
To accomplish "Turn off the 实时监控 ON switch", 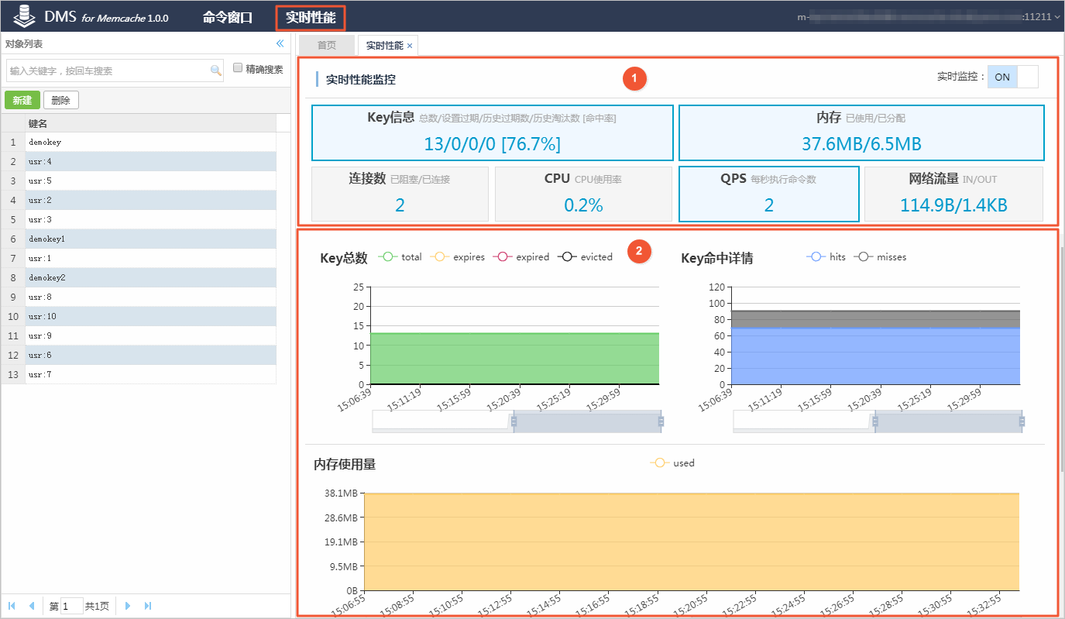I will tap(1012, 77).
